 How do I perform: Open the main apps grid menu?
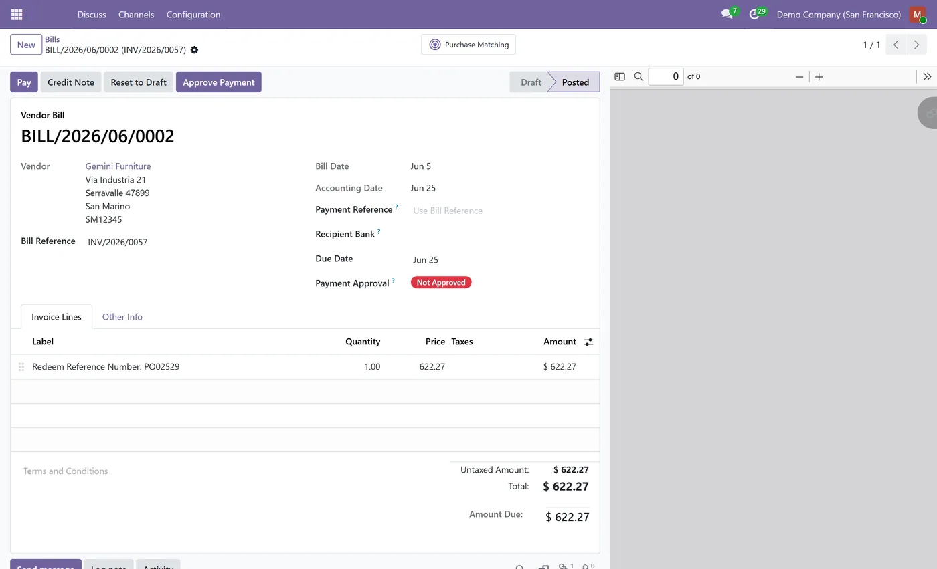[17, 14]
